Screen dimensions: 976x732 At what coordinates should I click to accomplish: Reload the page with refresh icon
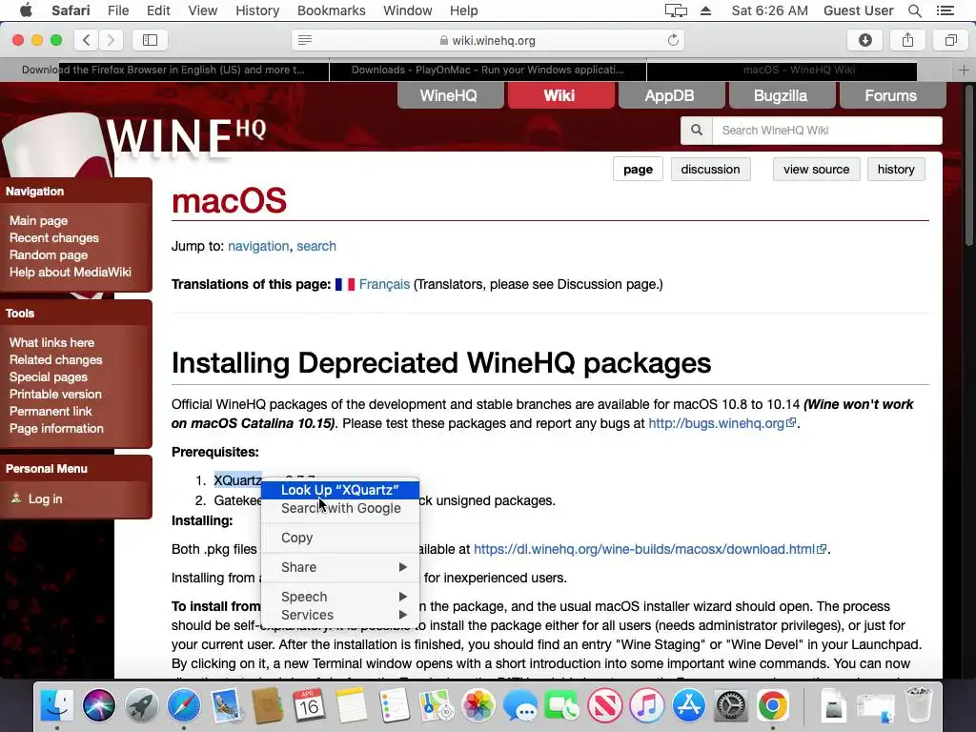pos(673,40)
